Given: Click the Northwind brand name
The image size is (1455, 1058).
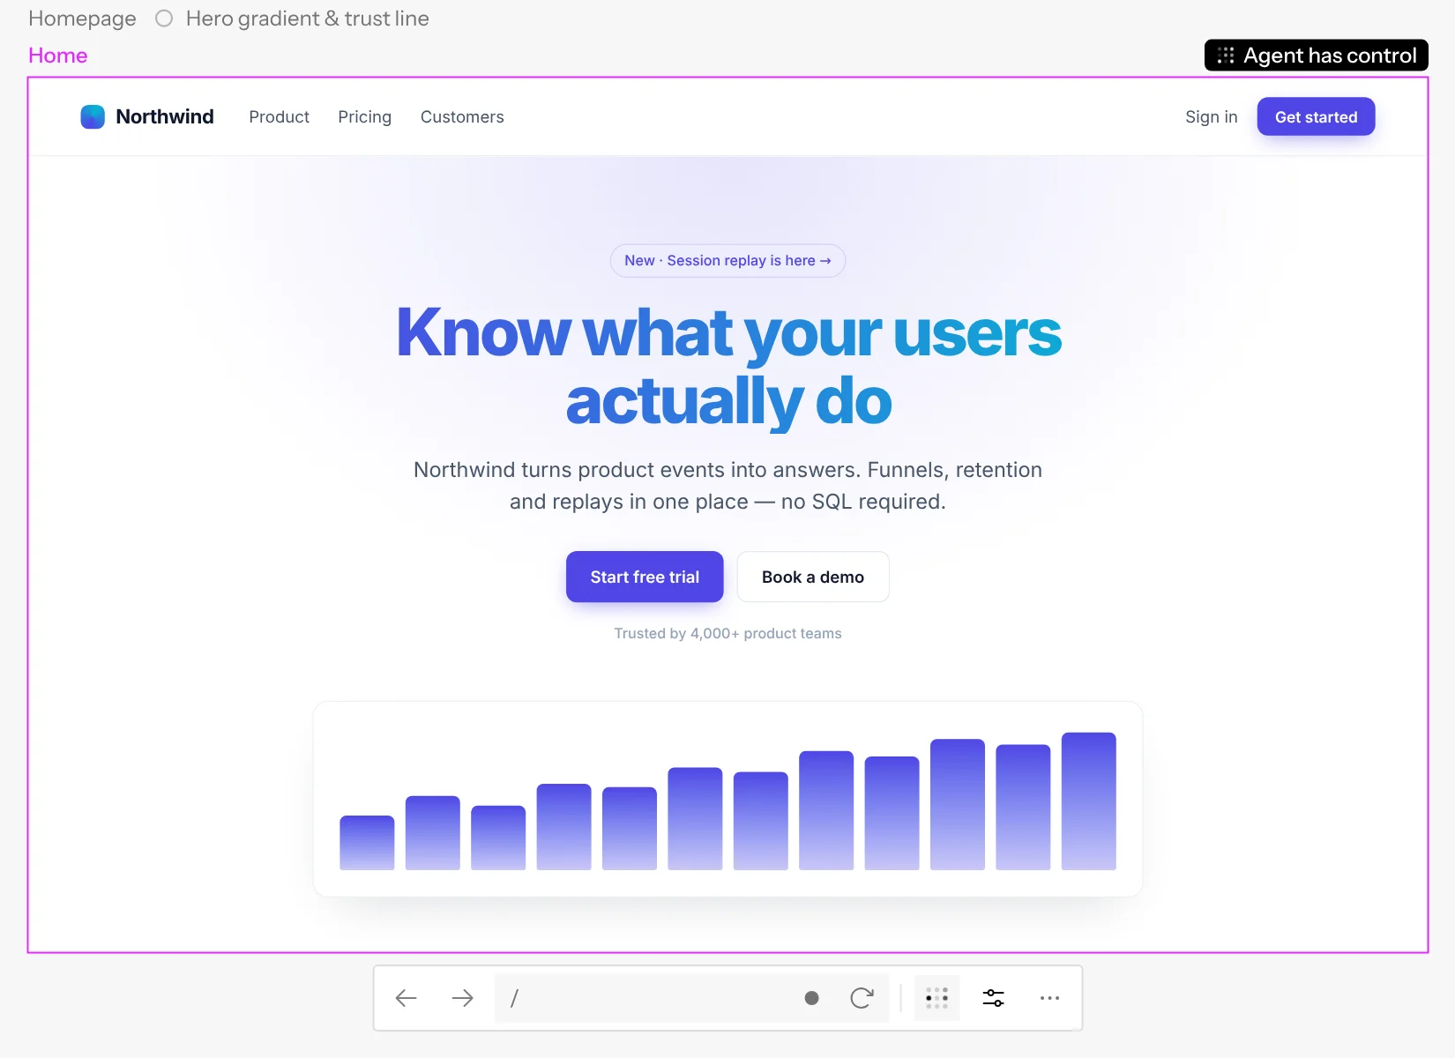Looking at the screenshot, I should pos(165,116).
